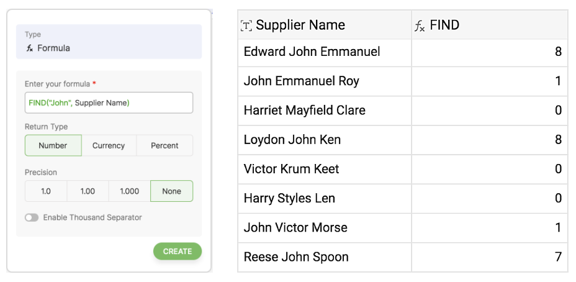576x282 pixels.
Task: Click into the formula input field
Action: tap(109, 102)
